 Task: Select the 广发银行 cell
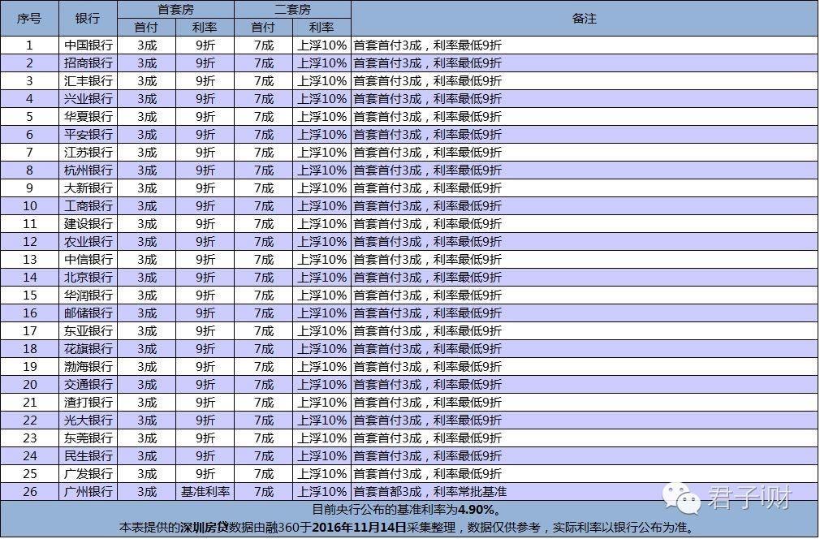coord(88,473)
